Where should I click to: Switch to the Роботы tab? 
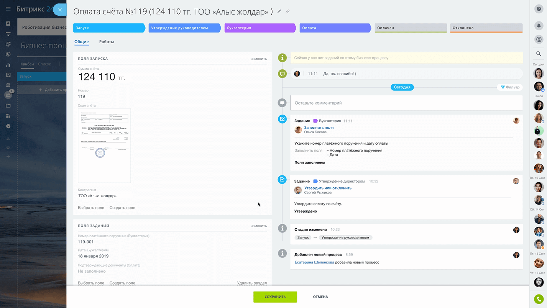coord(107,42)
